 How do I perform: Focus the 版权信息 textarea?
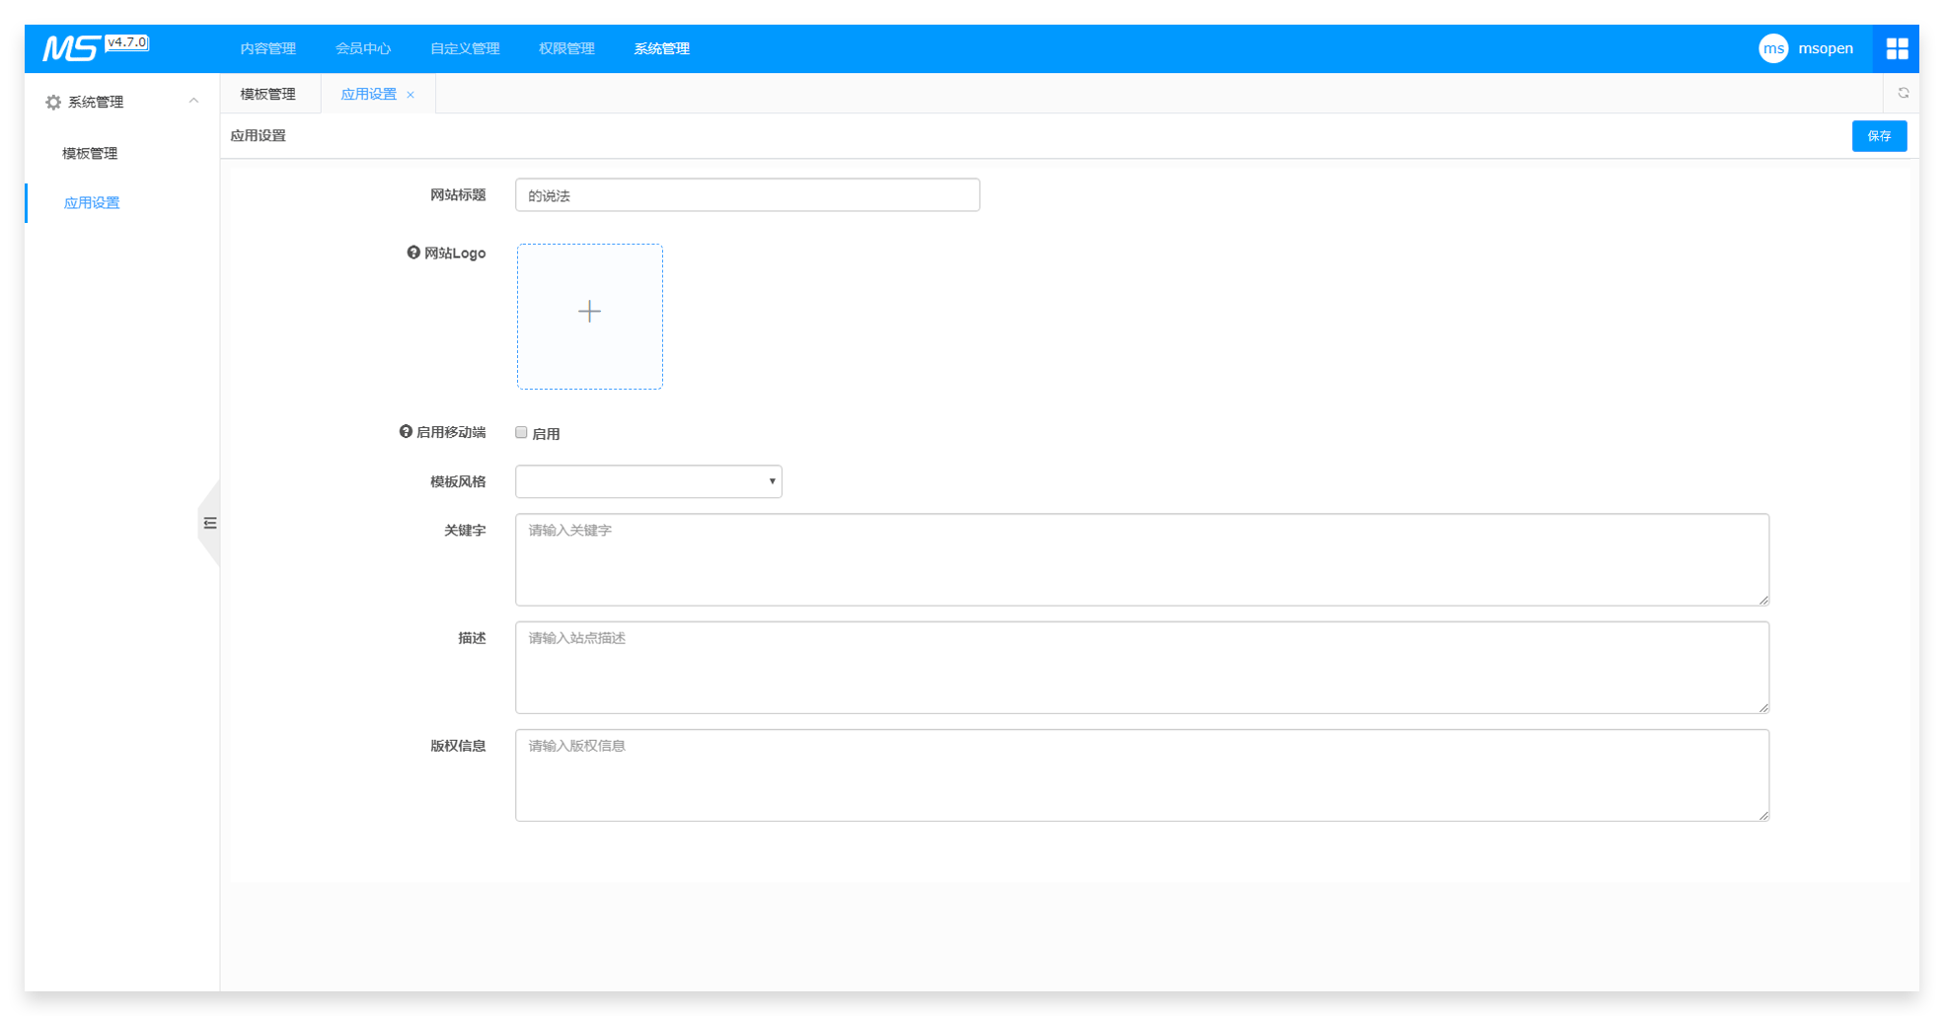[1142, 775]
